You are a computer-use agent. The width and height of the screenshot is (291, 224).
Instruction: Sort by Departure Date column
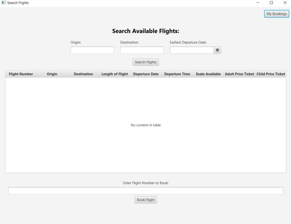click(146, 74)
